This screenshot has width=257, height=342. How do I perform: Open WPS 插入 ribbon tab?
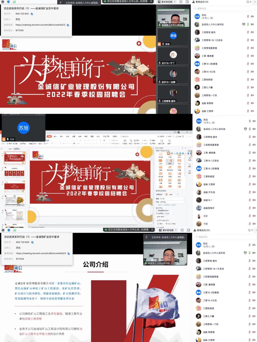coord(55,136)
